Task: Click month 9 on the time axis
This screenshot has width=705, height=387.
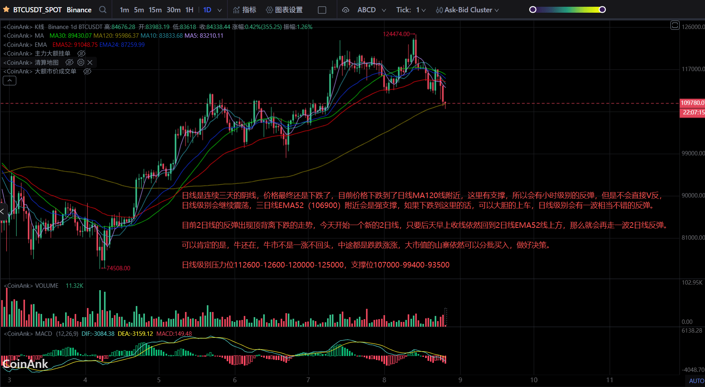Action: [460, 380]
